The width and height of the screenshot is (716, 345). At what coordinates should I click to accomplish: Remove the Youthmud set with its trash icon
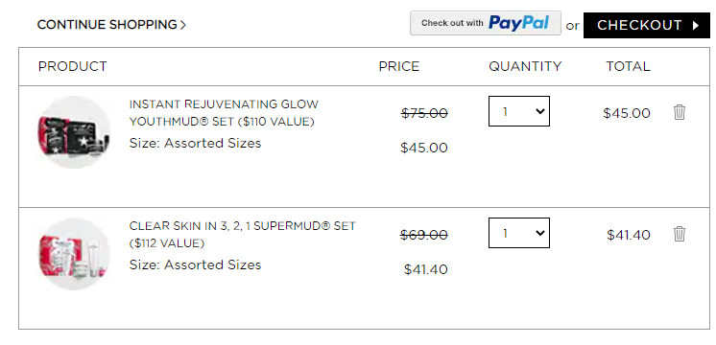[x=680, y=112]
